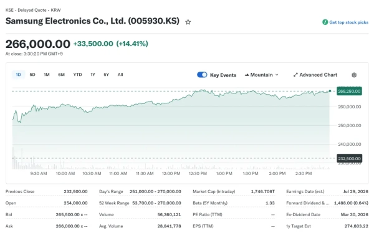374x233 pixels.
Task: Switch chart to 1M range
Action: (47, 75)
